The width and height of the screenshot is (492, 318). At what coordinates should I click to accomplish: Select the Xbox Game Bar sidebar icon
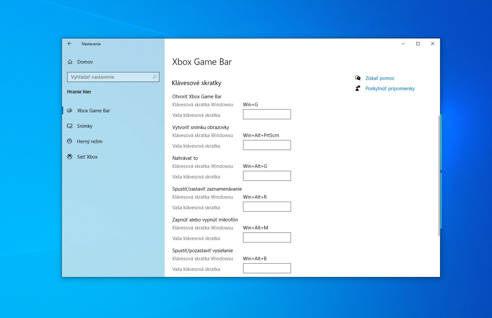70,111
